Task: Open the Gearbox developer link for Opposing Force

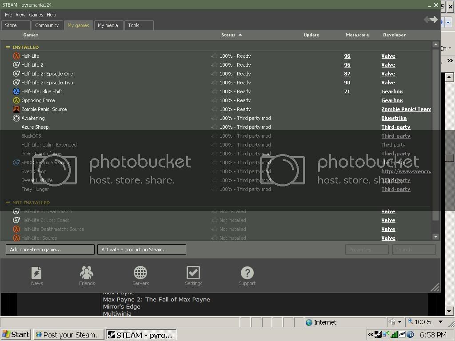Action: click(392, 100)
